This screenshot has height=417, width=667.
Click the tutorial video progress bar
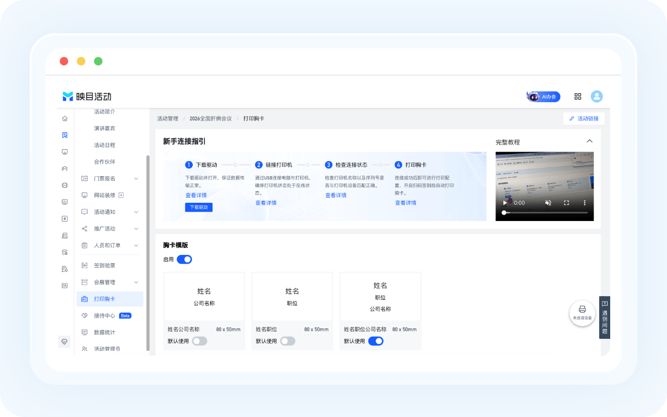pyautogui.click(x=545, y=213)
